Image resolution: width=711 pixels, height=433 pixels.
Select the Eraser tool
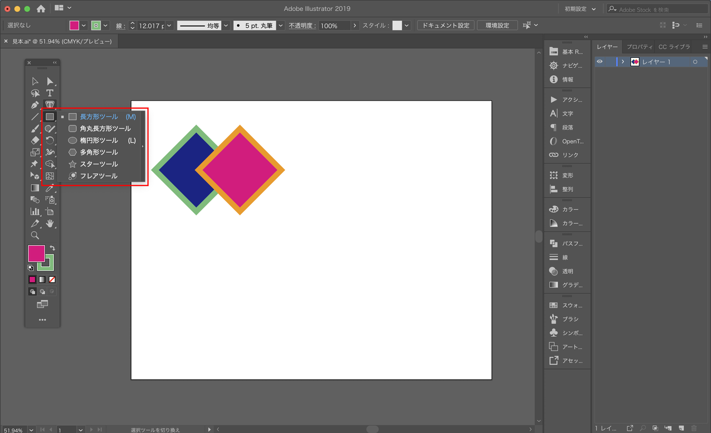tap(35, 140)
